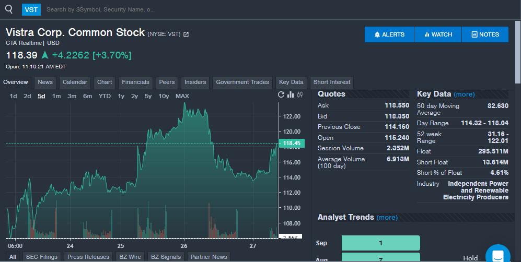Click the Short Float value 13.614M
The width and height of the screenshot is (521, 262).
pos(495,162)
